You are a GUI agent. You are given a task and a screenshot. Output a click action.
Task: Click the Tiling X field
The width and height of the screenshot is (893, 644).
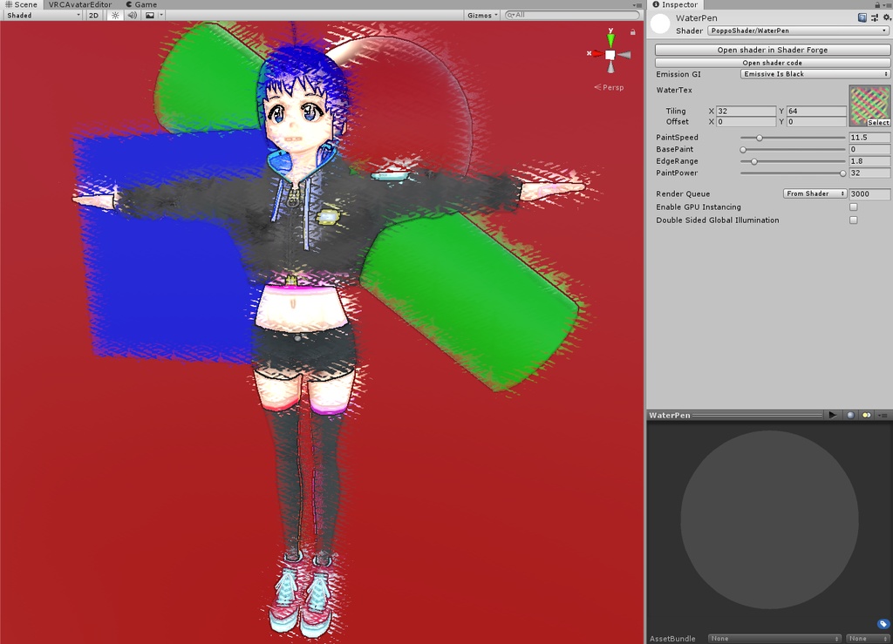[x=746, y=111]
